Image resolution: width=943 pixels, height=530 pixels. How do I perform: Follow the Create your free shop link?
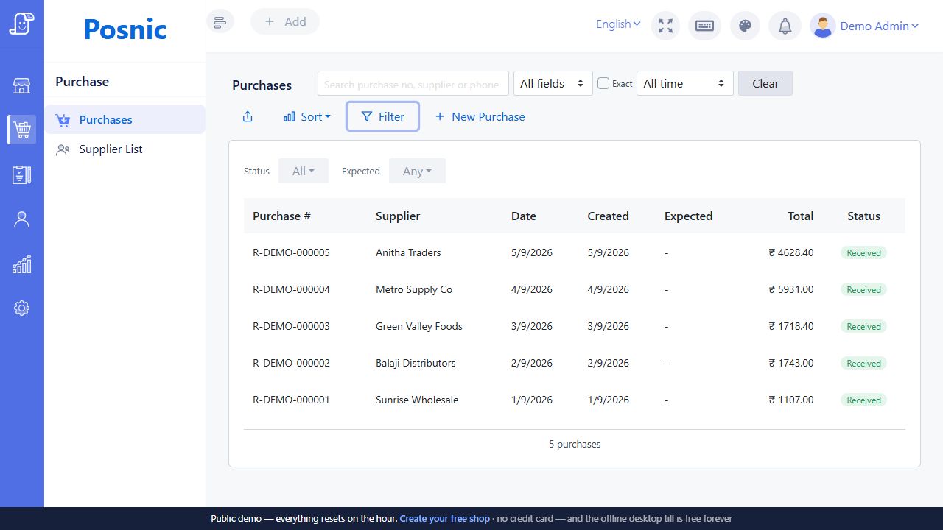444,518
